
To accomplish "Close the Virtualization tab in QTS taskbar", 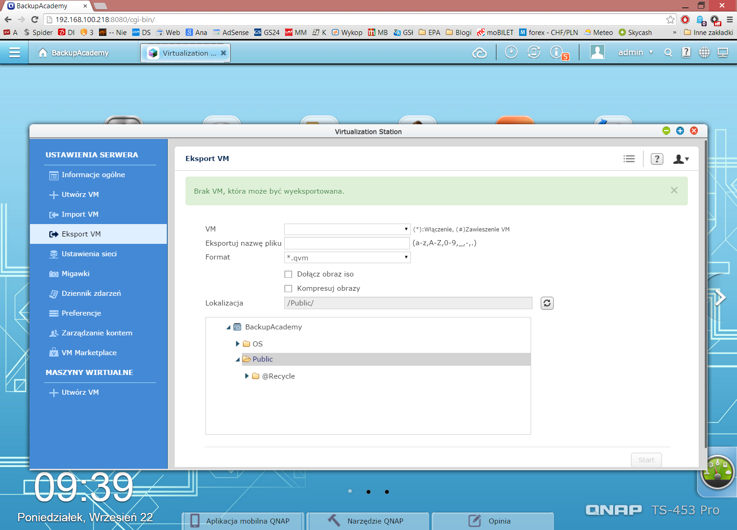I will [223, 53].
